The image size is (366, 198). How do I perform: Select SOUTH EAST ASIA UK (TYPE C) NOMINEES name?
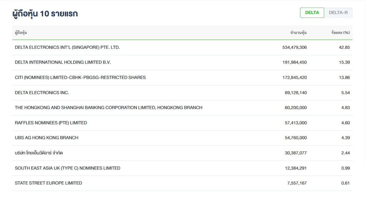point(68,168)
